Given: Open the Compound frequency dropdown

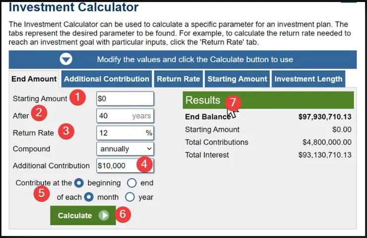Looking at the screenshot, I should (125, 148).
